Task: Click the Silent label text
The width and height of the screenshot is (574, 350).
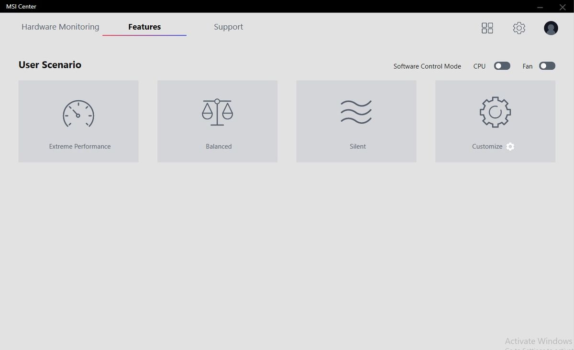Action: [358, 147]
